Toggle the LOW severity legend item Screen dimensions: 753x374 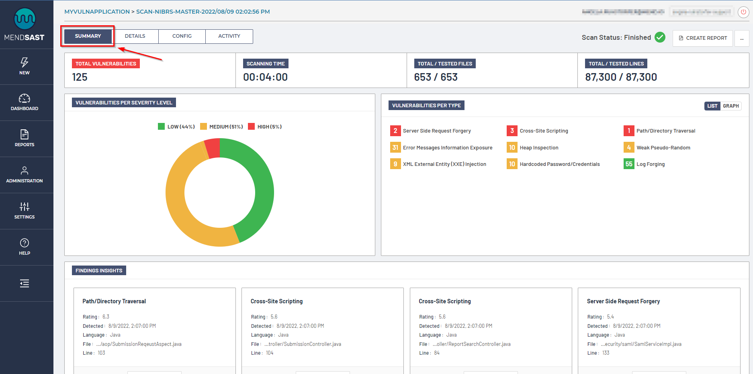(x=176, y=127)
